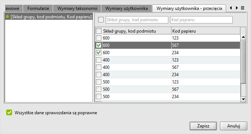Click the Skład grupy, kod podmiotu filter field
This screenshot has width=251, height=134.
[137, 20]
